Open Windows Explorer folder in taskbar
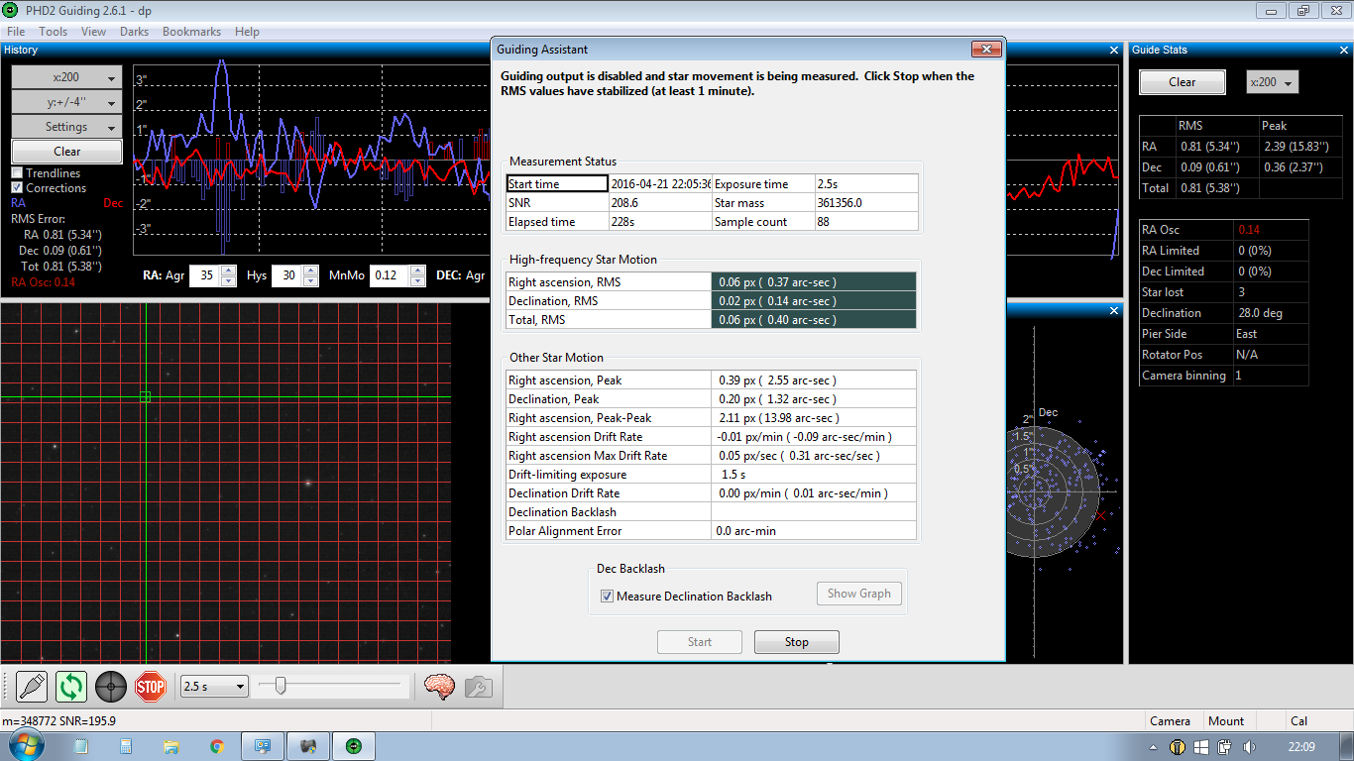This screenshot has width=1354, height=761. [171, 746]
